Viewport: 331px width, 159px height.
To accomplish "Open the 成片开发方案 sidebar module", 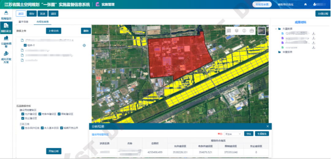I will click(x=6, y=56).
